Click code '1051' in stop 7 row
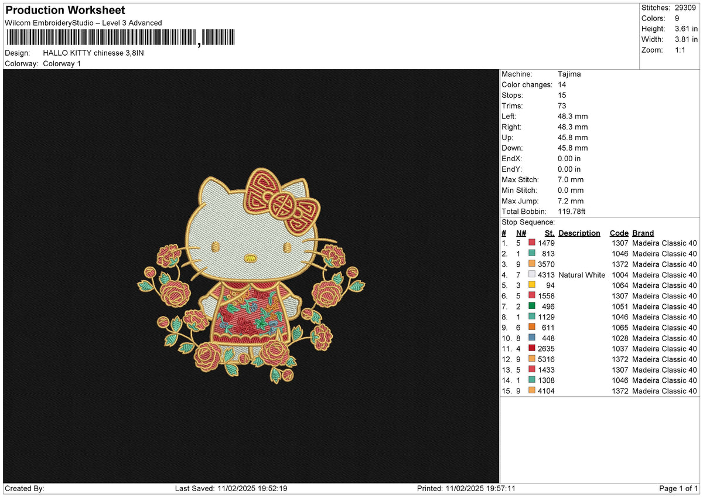Screen dimensions: 703x497 (620, 306)
